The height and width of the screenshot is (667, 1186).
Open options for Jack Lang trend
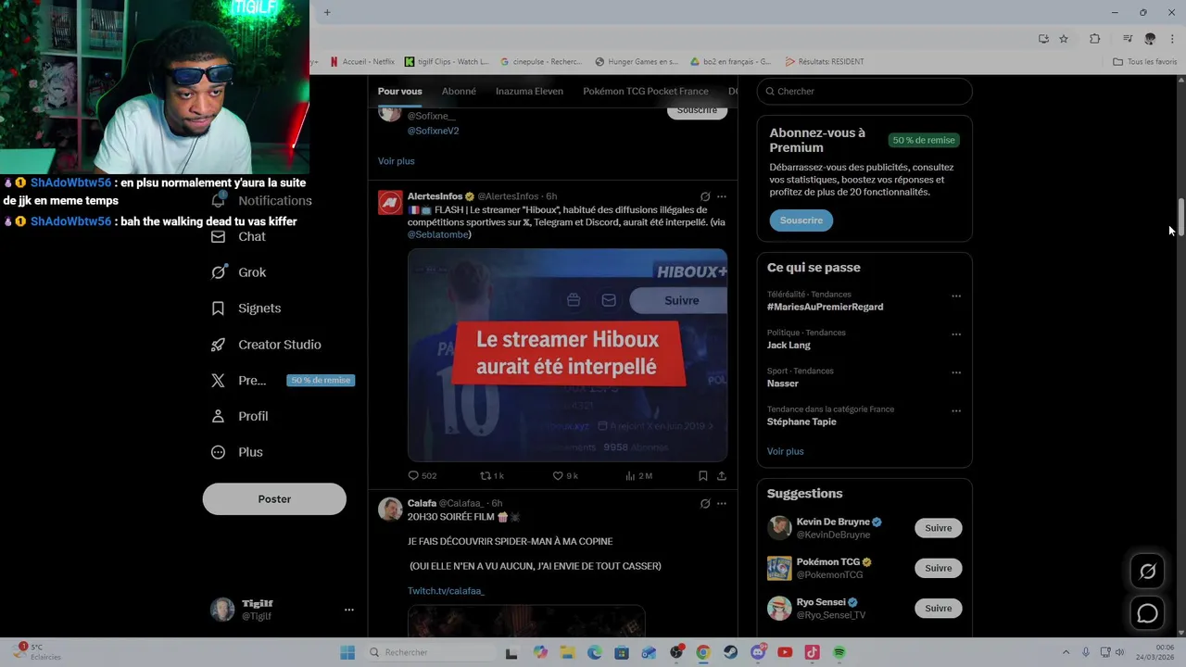956,334
